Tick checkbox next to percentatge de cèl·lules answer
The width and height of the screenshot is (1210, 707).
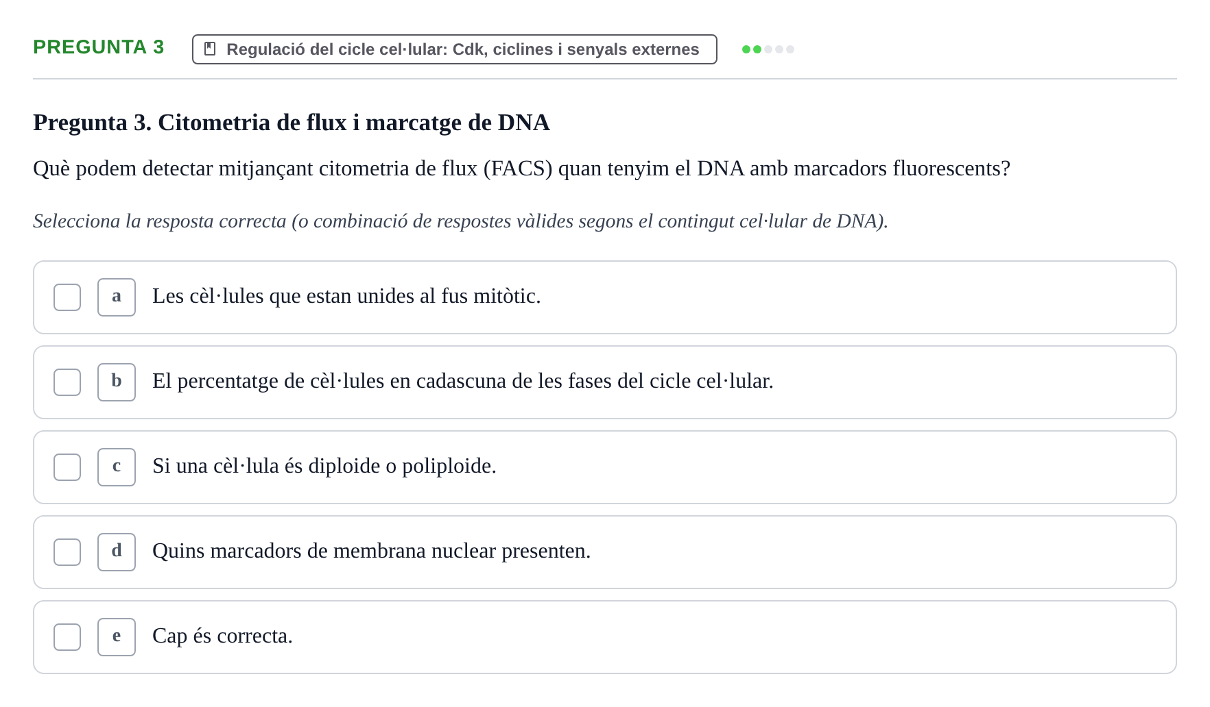click(x=67, y=382)
